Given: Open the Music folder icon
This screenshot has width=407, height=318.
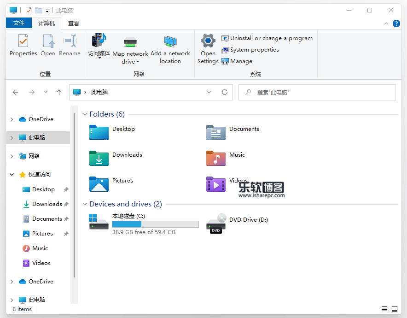Looking at the screenshot, I should (x=216, y=159).
